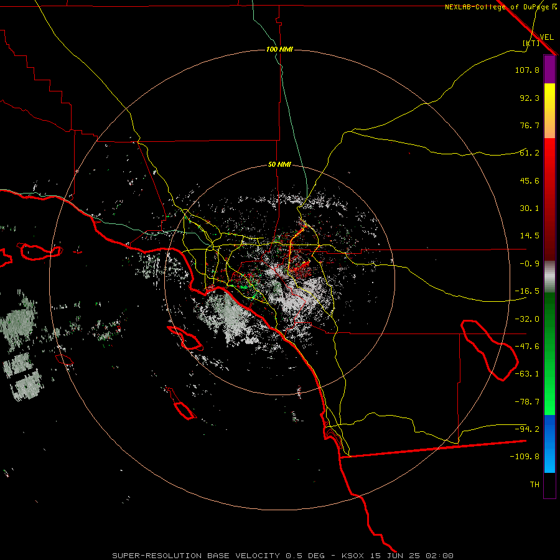Click the 30.1 velocity scale value

pos(530,208)
